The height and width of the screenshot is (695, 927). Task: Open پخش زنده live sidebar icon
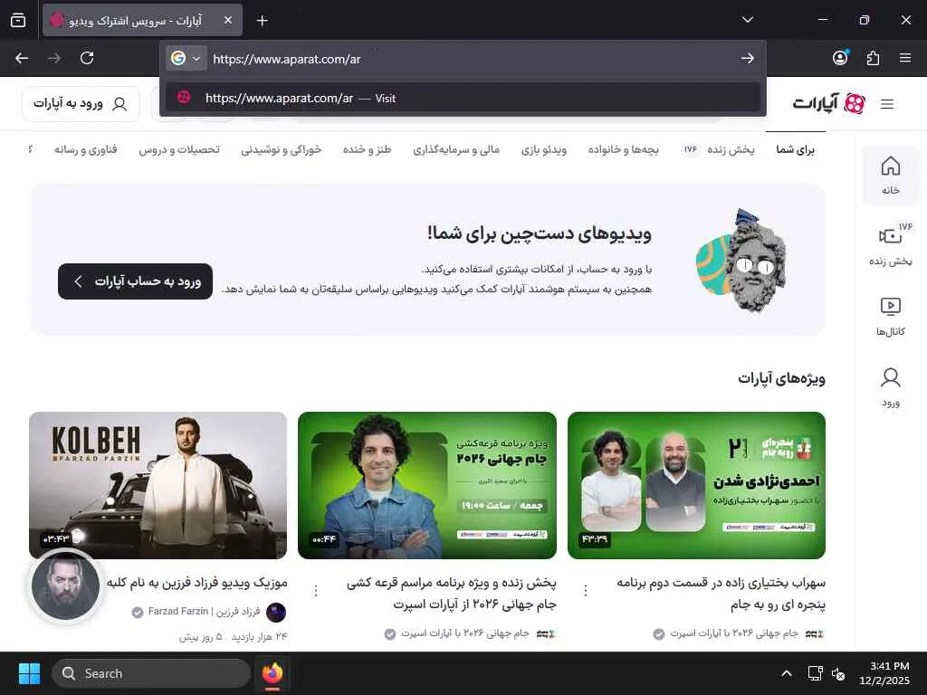(x=891, y=244)
